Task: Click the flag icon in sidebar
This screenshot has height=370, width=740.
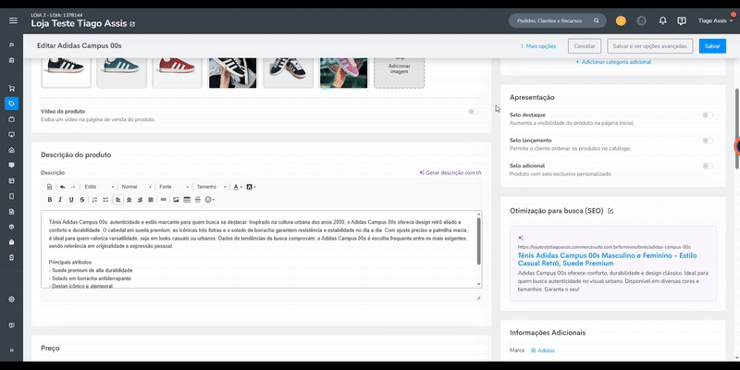Action: [12, 45]
